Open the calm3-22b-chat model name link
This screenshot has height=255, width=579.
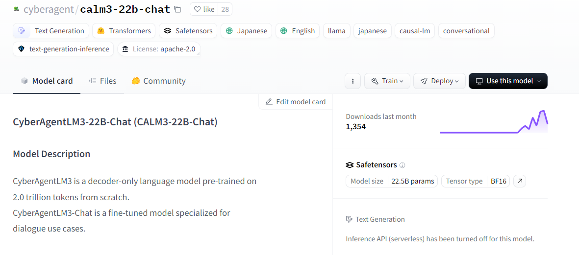pyautogui.click(x=125, y=9)
